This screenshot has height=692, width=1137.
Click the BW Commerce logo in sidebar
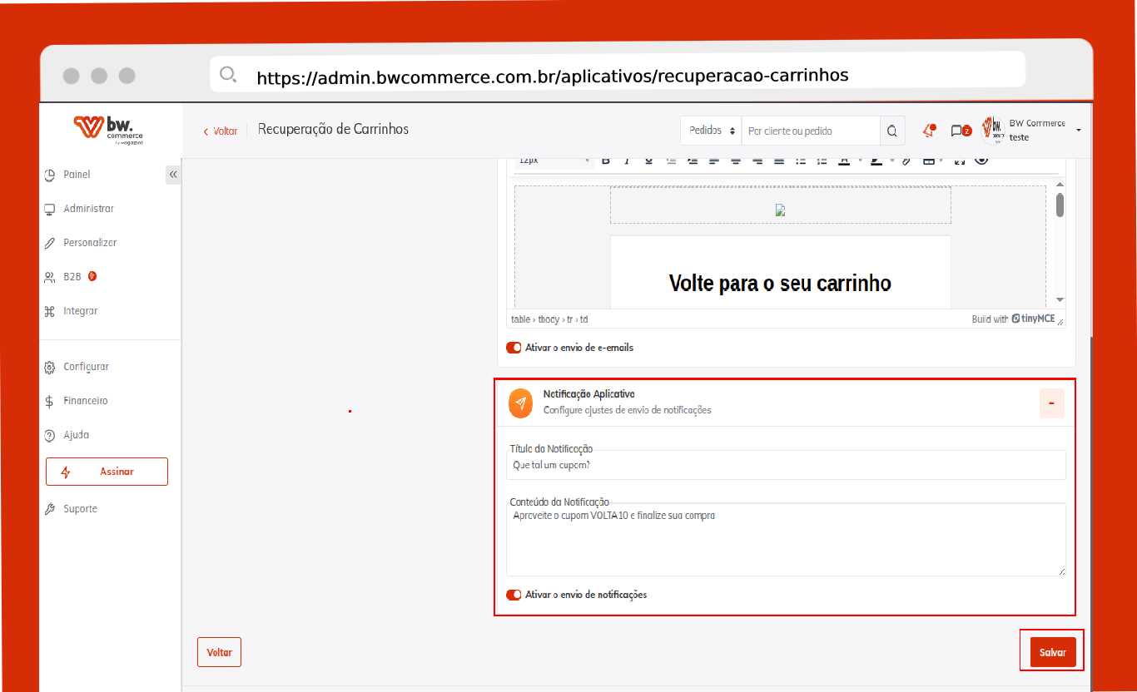(110, 130)
